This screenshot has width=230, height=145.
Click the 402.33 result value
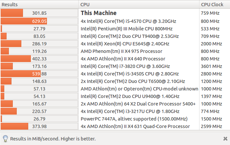coord(39,59)
